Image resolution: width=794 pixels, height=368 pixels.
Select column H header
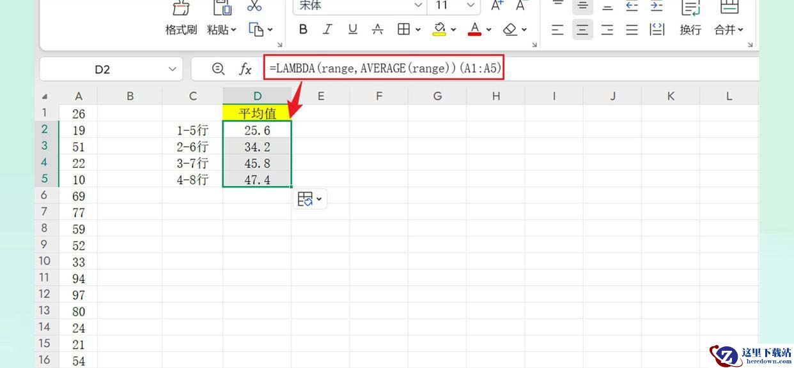tap(496, 96)
